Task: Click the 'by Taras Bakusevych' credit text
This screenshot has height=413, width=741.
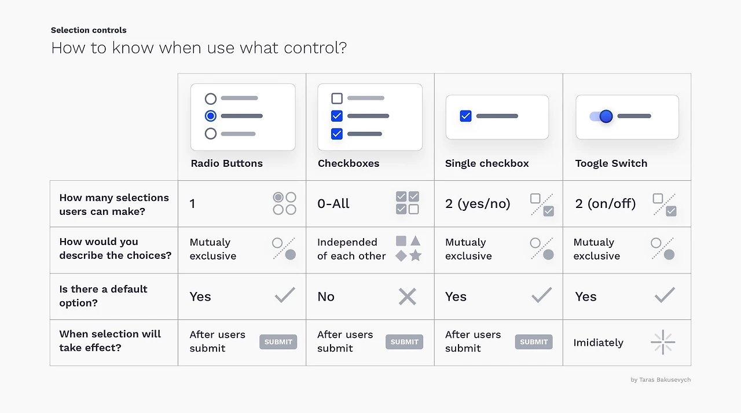Action: pos(661,380)
